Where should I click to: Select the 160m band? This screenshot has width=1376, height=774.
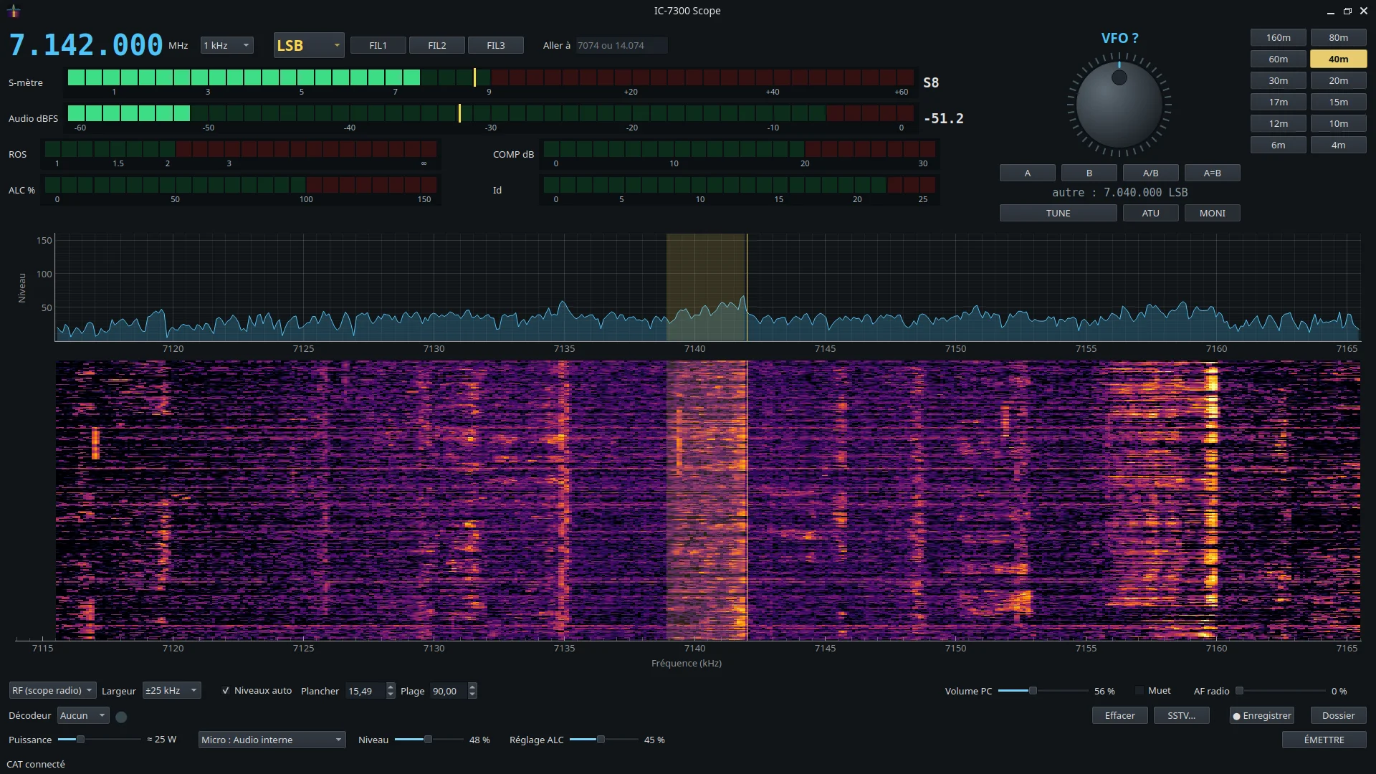[x=1278, y=37]
